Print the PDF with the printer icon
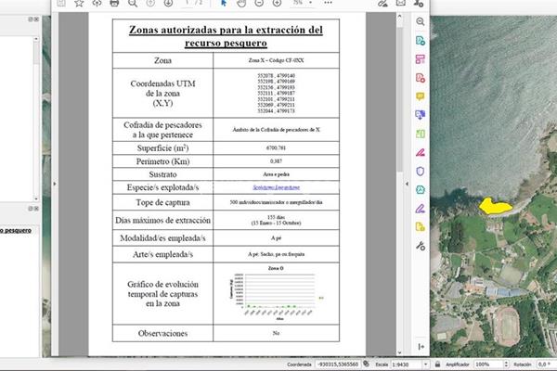The width and height of the screenshot is (557, 371). 114,3
